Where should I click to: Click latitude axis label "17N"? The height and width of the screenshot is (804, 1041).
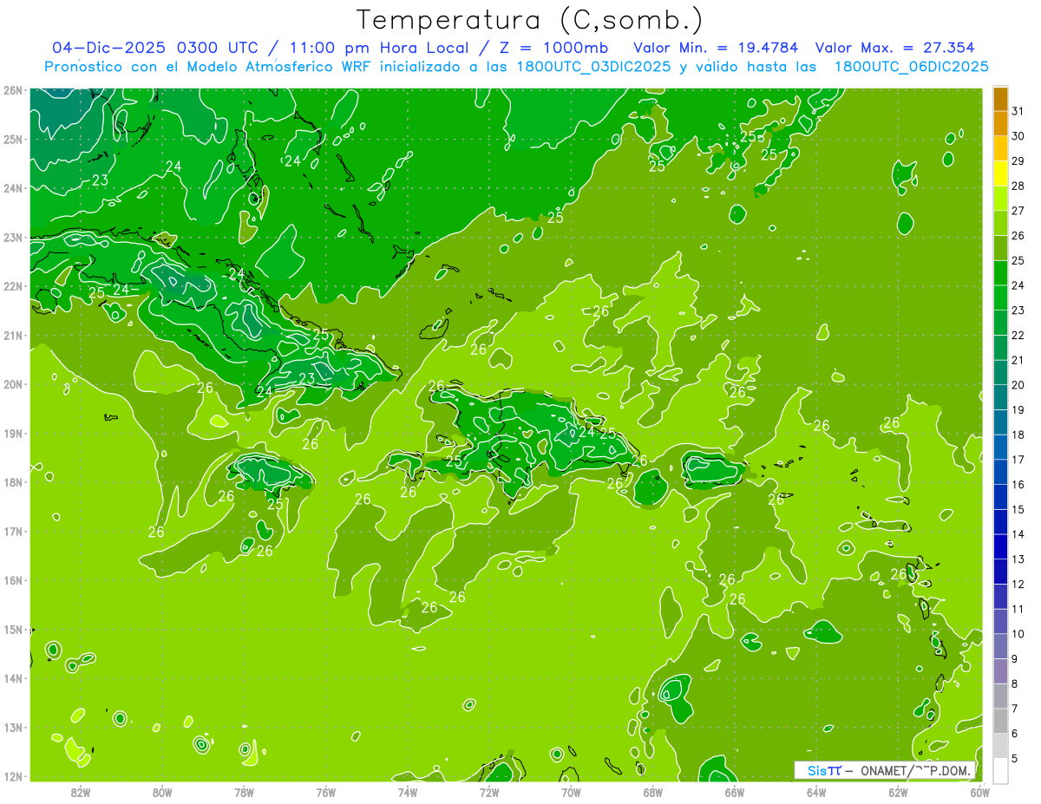(13, 531)
